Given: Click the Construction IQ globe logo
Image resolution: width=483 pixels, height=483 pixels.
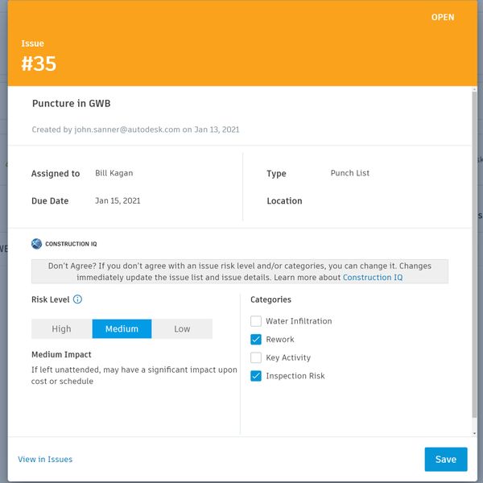Looking at the screenshot, I should click(x=36, y=244).
